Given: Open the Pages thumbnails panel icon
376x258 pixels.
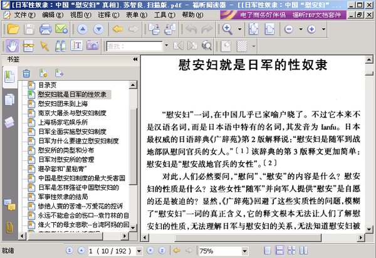Looking at the screenshot, I should (x=9, y=99).
